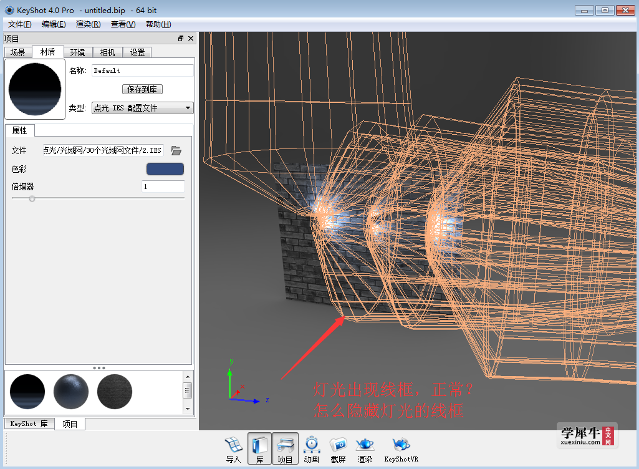Open the 编辑 menu
This screenshot has height=469, width=639.
point(54,24)
